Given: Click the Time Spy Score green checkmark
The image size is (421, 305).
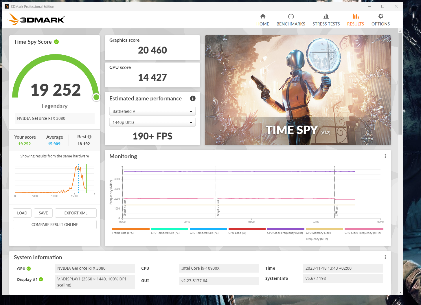Looking at the screenshot, I should (56, 42).
